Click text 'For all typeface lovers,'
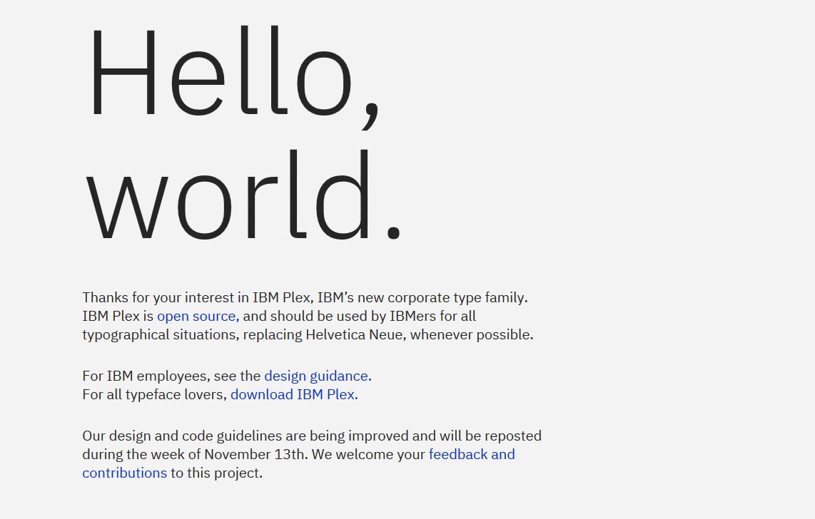The width and height of the screenshot is (815, 519). click(x=154, y=394)
